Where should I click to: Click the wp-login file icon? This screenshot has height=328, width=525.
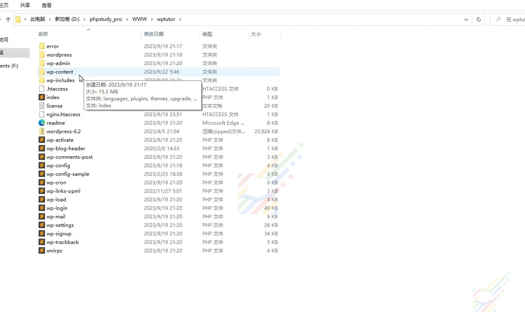tap(42, 208)
